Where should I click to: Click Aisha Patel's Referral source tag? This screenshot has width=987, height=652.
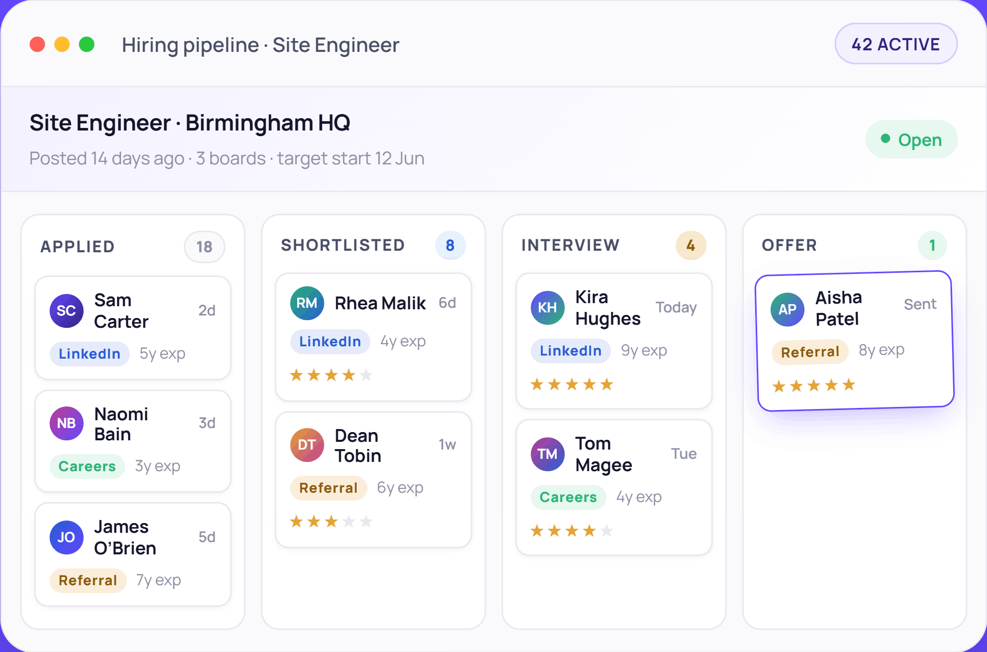(810, 352)
